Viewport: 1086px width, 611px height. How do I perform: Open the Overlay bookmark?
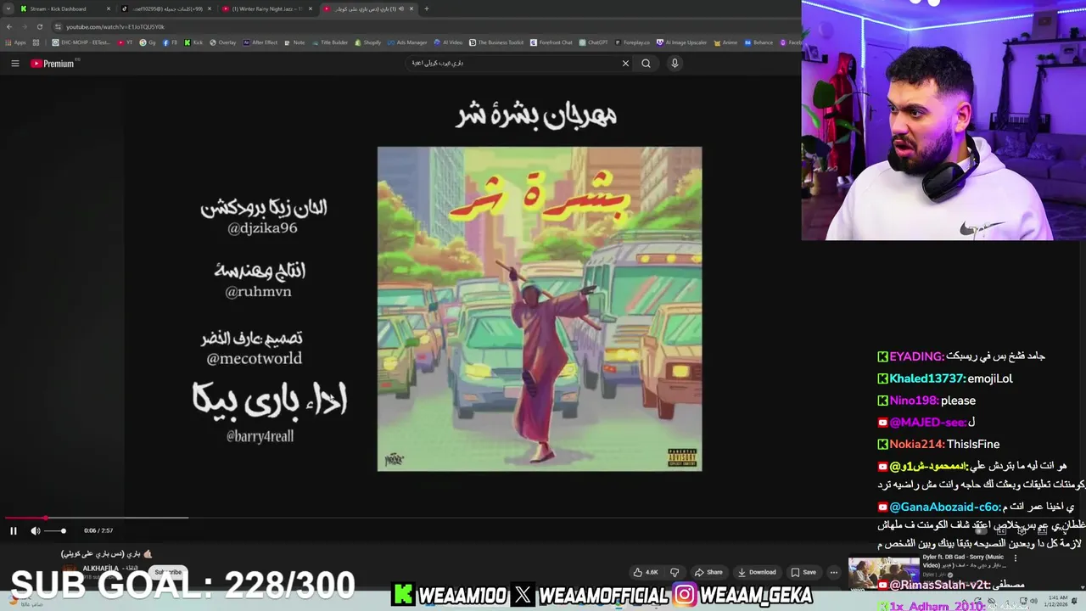pos(222,42)
